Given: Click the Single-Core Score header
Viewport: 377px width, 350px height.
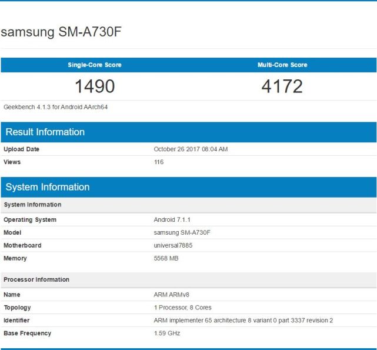Looking at the screenshot, I should click(94, 65).
